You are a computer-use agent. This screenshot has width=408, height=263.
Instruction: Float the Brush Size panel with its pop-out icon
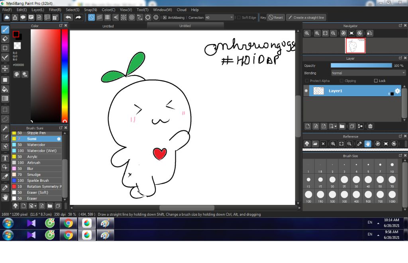(400, 156)
